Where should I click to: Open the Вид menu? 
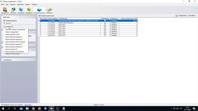point(7,4)
